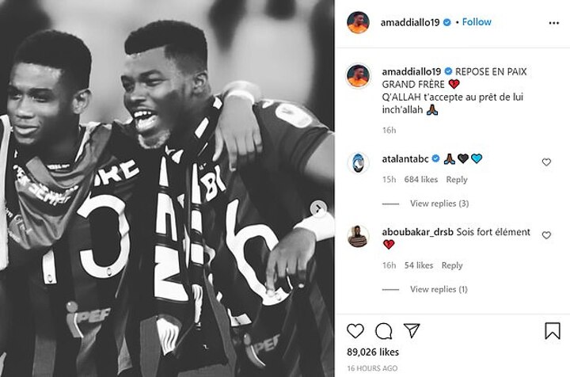Image resolution: width=570 pixels, height=377 pixels.
Task: Share post via paper plane icon
Action: (x=412, y=330)
